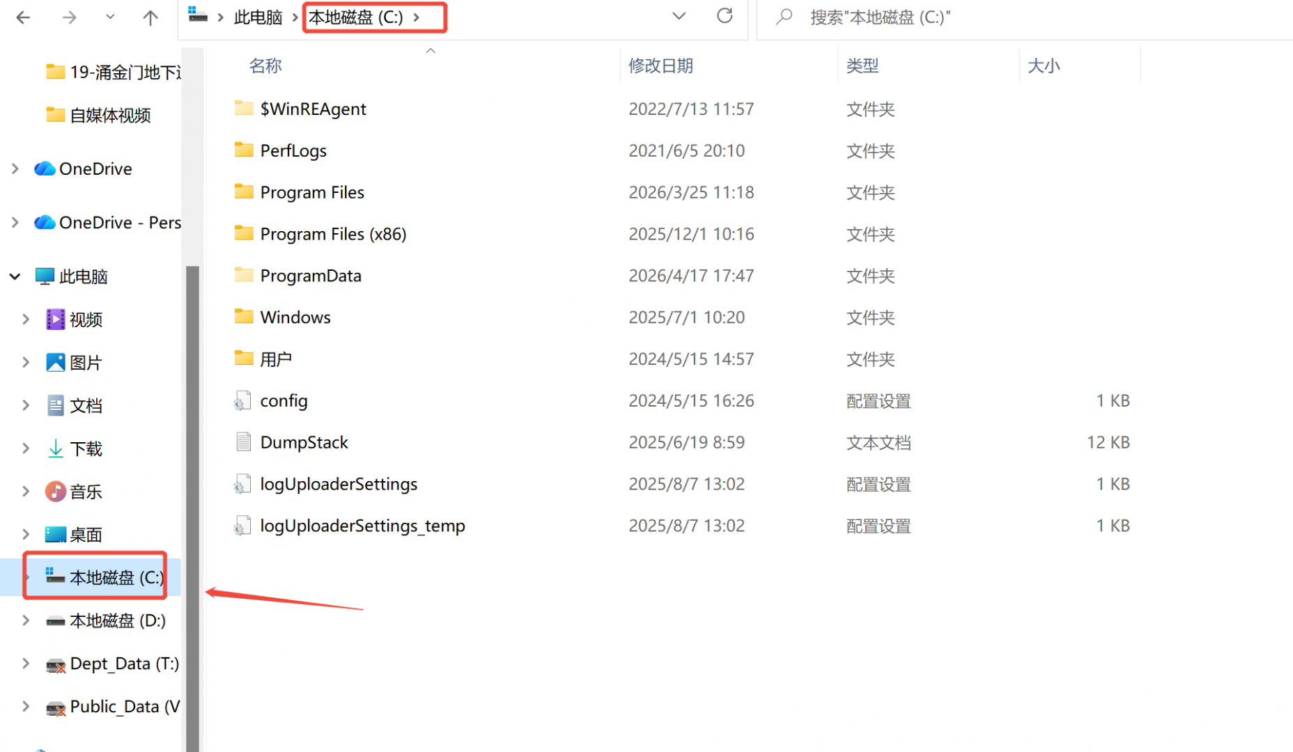Sort by 大小 column header
This screenshot has height=752, width=1293.
click(1044, 66)
